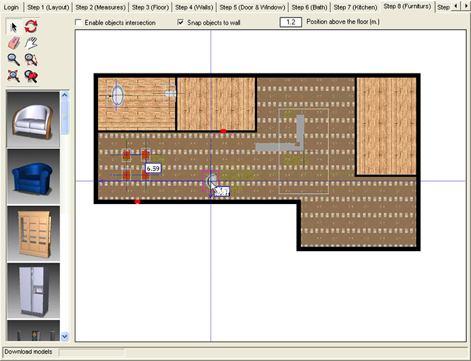Open the Step 4 (Walls) tab

coord(194,7)
